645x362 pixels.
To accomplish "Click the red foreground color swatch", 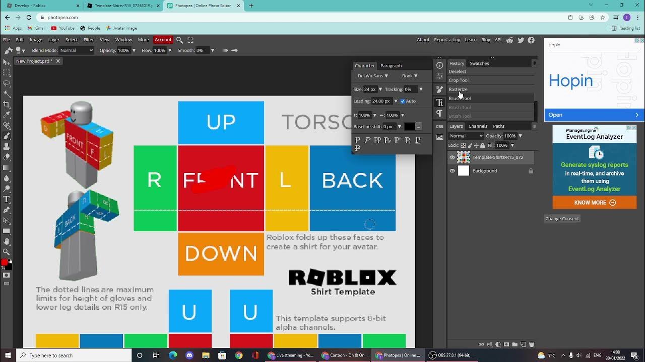I will pos(5,262).
